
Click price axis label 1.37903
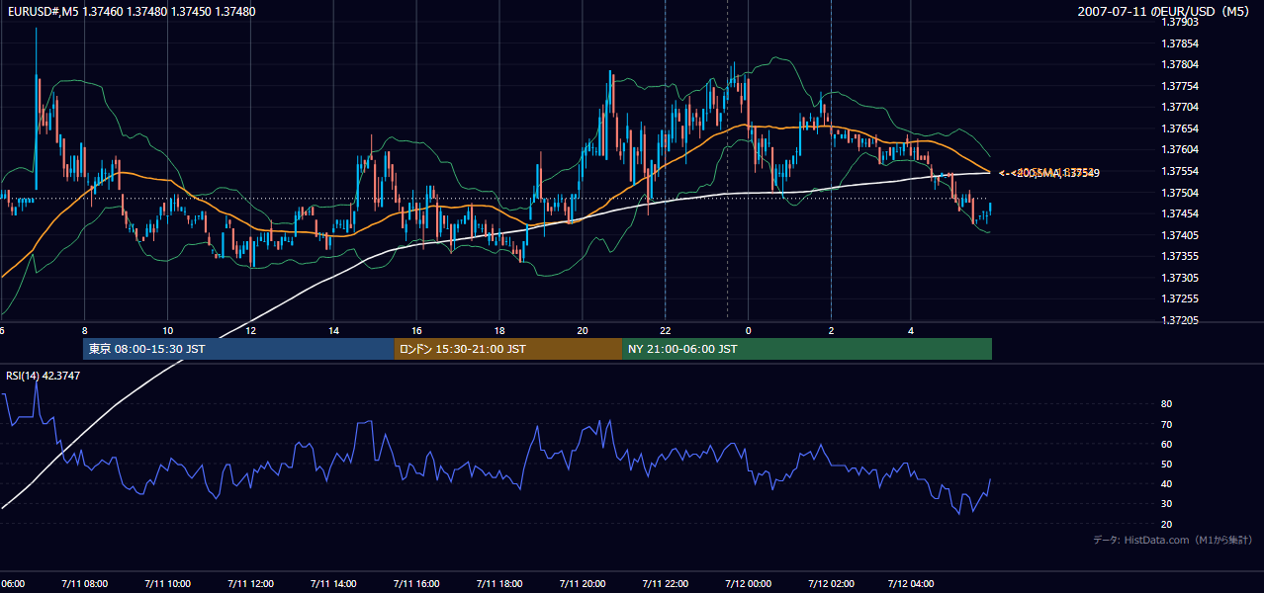1180,22
